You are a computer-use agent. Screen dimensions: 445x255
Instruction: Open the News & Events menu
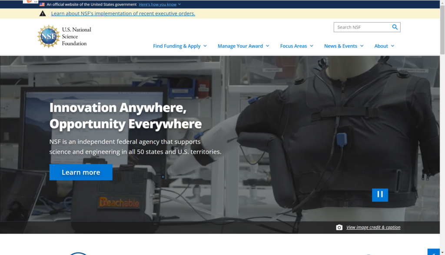pos(344,46)
